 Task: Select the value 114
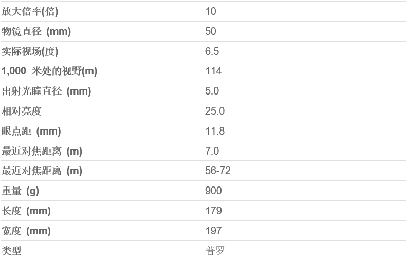click(x=213, y=71)
